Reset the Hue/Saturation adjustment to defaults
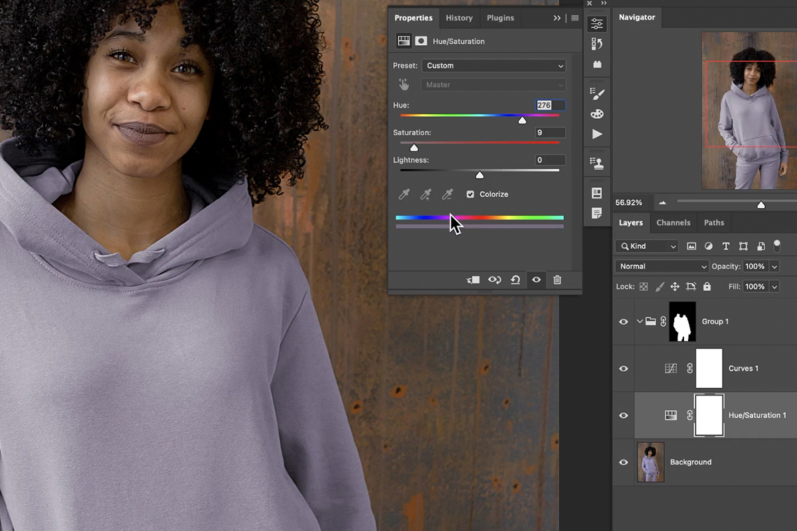 [515, 279]
